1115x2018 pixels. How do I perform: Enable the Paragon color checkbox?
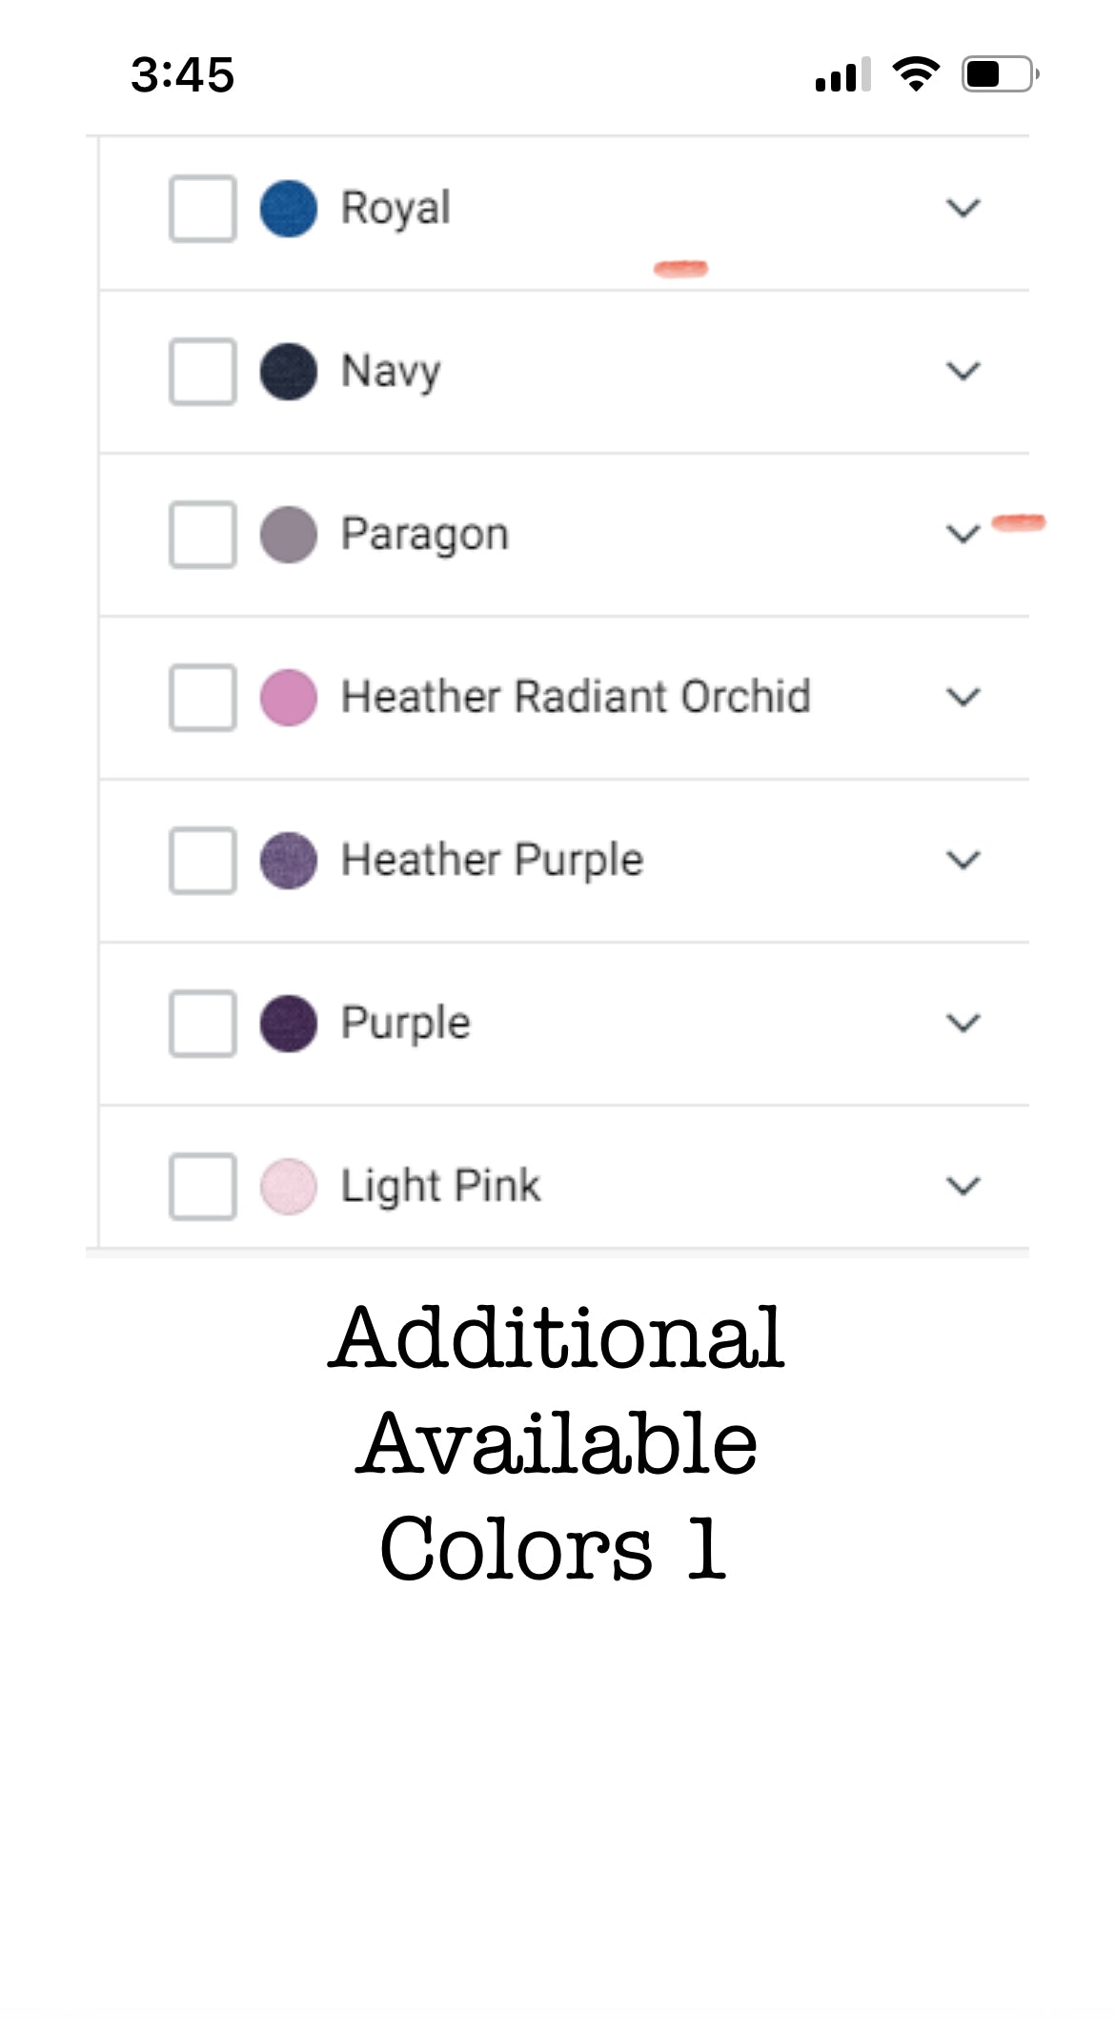(x=203, y=534)
